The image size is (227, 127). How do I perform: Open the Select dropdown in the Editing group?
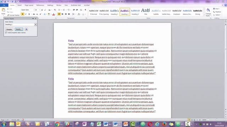pos(217,15)
